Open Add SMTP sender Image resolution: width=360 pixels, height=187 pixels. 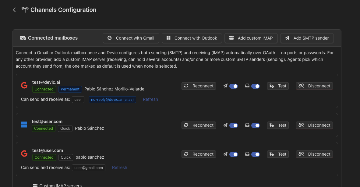click(x=307, y=38)
